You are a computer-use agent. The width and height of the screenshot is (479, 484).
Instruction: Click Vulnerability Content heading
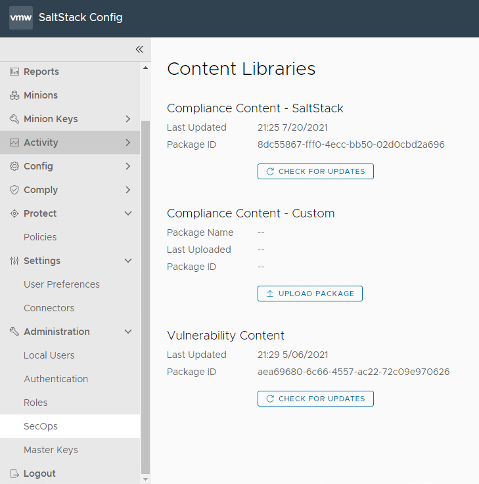[x=226, y=336]
